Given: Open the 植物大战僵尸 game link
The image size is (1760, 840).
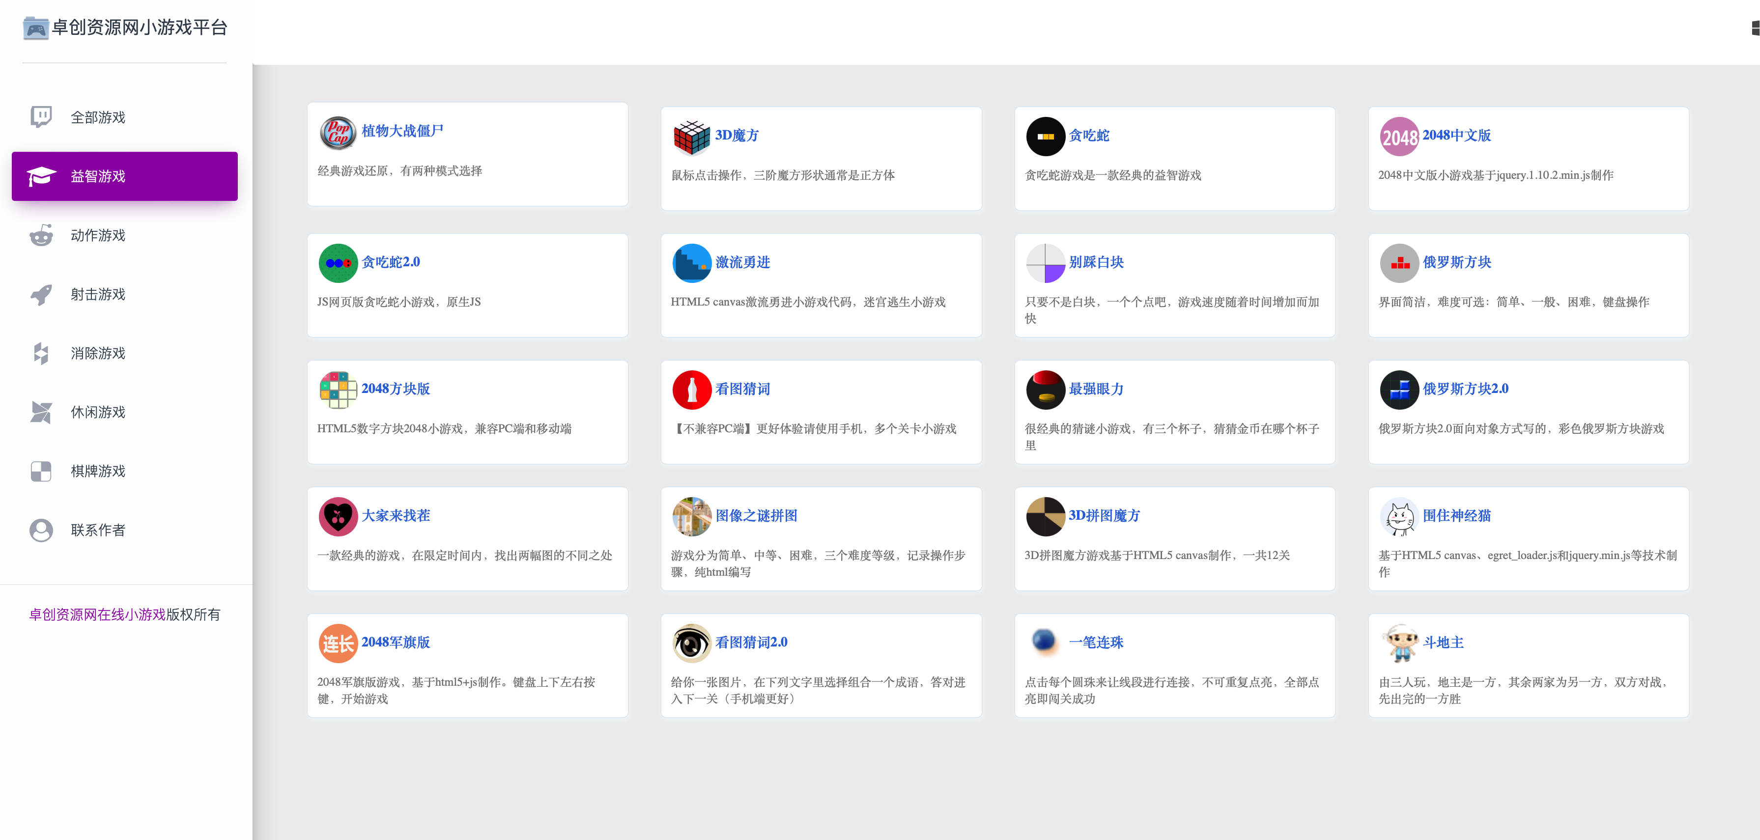Looking at the screenshot, I should 402,131.
